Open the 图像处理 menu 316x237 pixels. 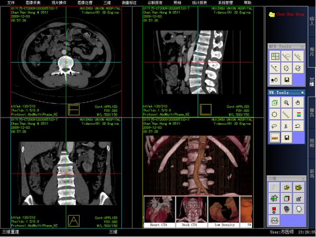(85, 3)
